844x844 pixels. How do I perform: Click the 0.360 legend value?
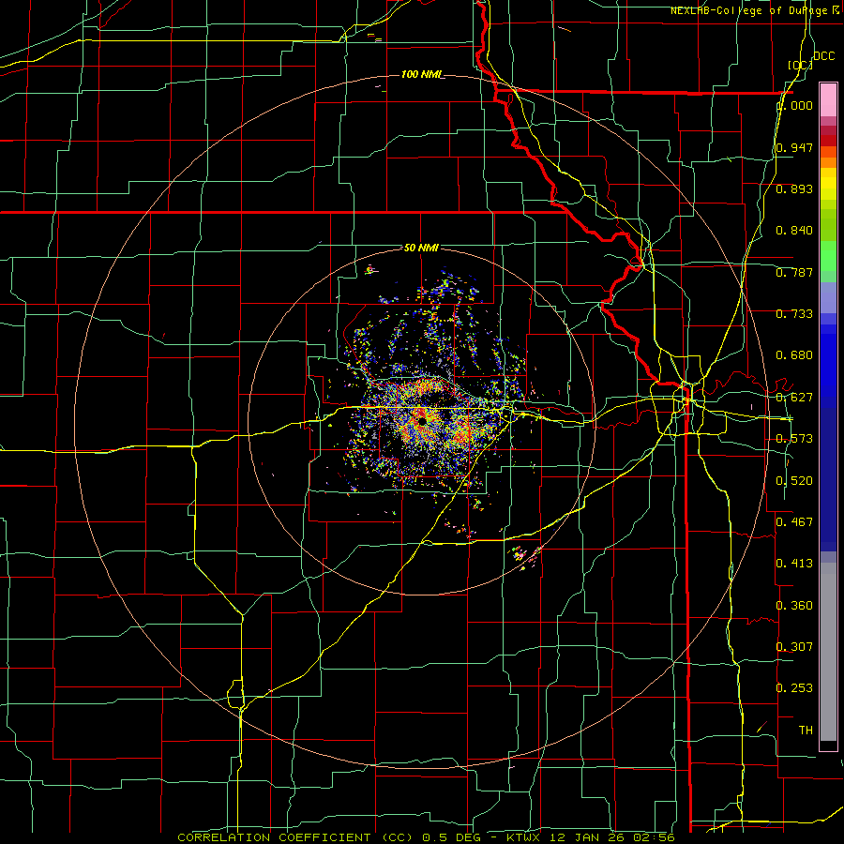point(794,606)
